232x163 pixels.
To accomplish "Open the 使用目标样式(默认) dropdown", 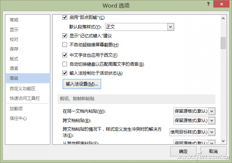I will point(192,132).
